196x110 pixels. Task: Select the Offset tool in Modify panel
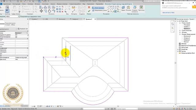45,7
